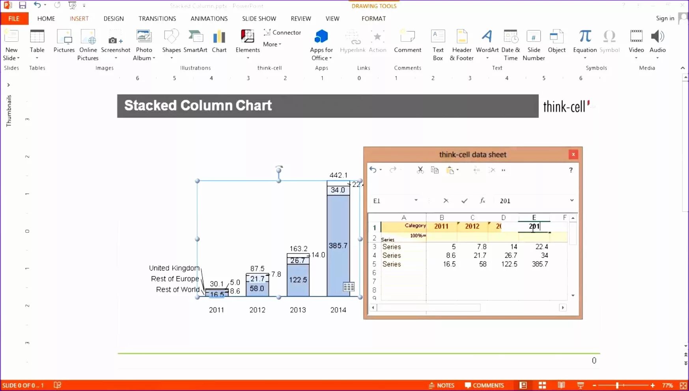Click the Audio speaker icon

point(657,37)
